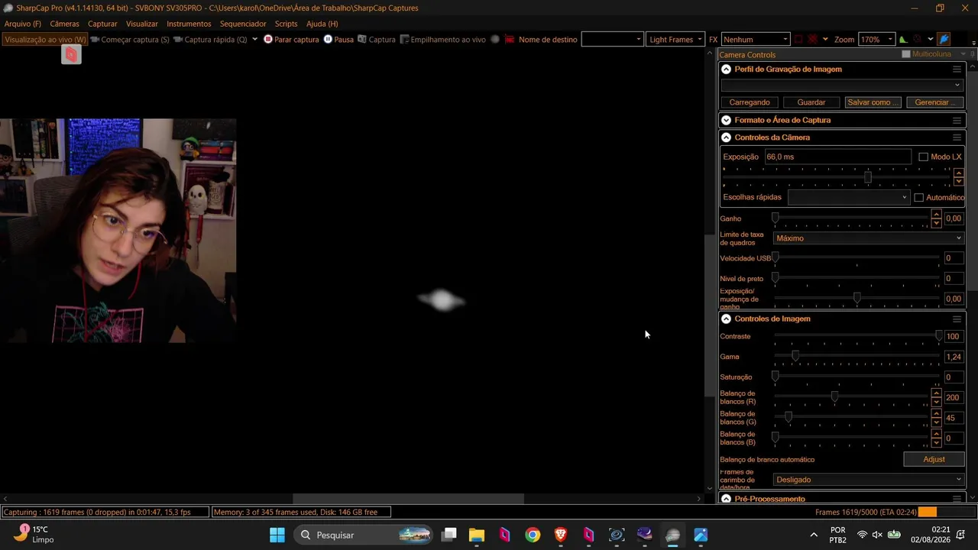
Task: Open the Controles de Imagem hamburger menu
Action: point(957,319)
